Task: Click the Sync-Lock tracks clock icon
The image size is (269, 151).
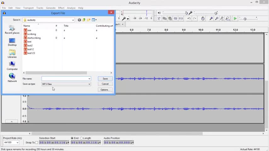Action: (x=203, y=19)
